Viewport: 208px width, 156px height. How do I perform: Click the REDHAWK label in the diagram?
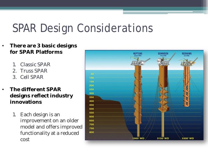point(187,54)
